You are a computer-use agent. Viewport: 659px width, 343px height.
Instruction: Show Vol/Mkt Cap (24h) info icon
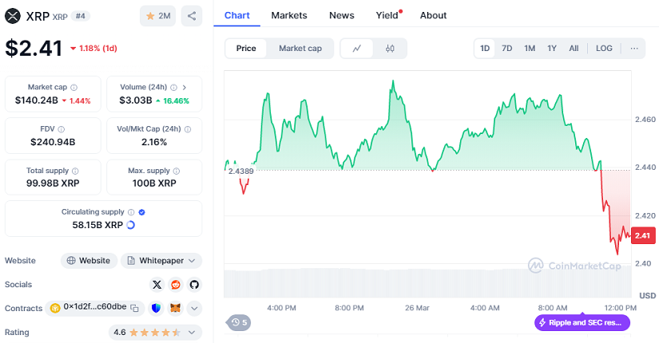pyautogui.click(x=188, y=129)
